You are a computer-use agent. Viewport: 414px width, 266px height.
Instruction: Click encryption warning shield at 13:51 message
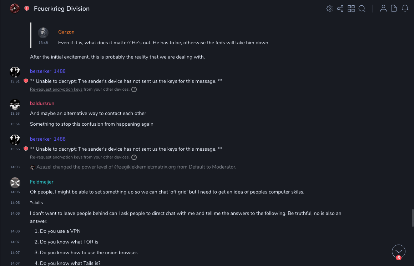click(x=26, y=81)
